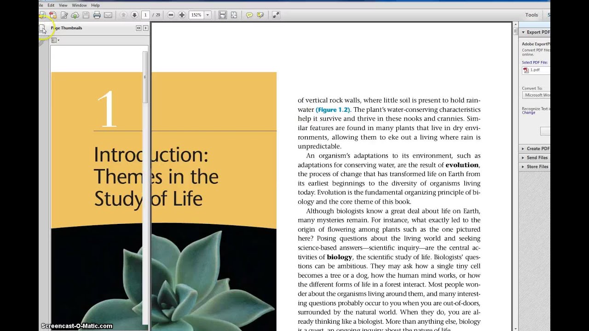Click the Print toolbar icon

(x=97, y=15)
